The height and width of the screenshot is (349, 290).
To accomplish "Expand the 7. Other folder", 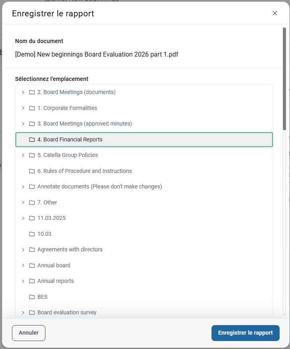I will (x=23, y=203).
